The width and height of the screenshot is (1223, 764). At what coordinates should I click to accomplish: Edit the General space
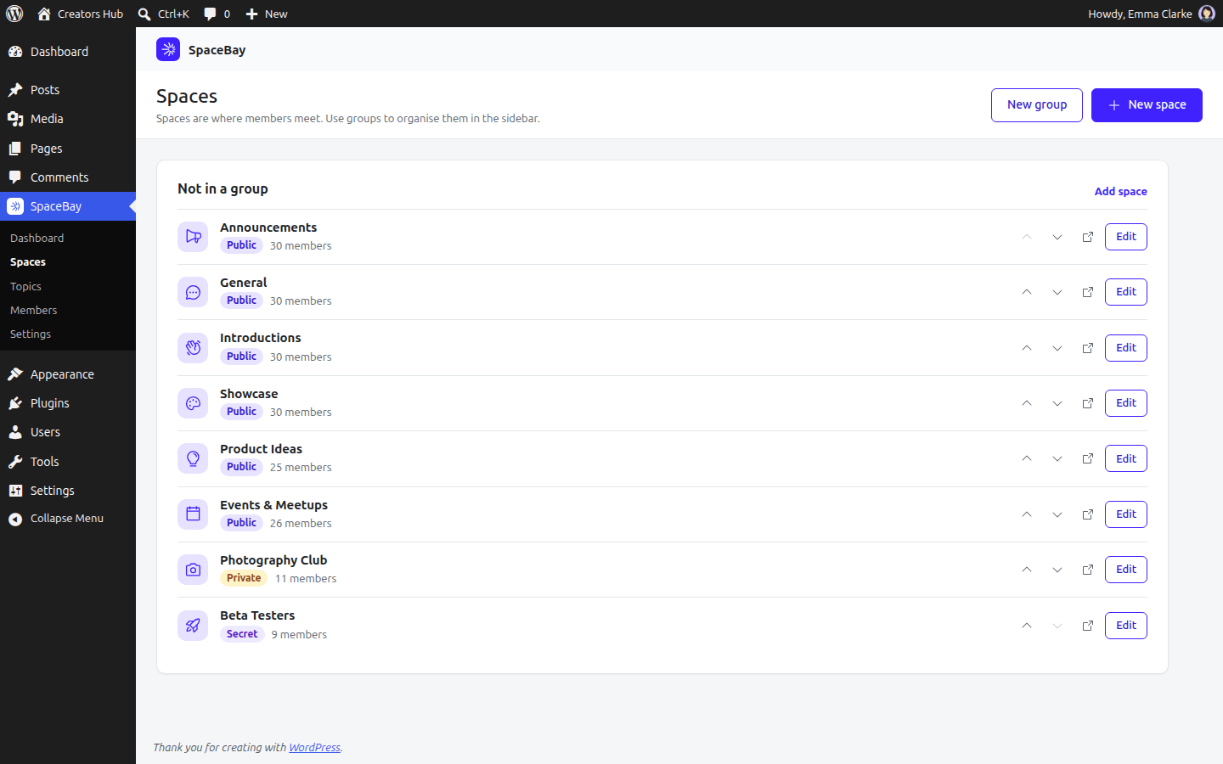click(x=1126, y=292)
